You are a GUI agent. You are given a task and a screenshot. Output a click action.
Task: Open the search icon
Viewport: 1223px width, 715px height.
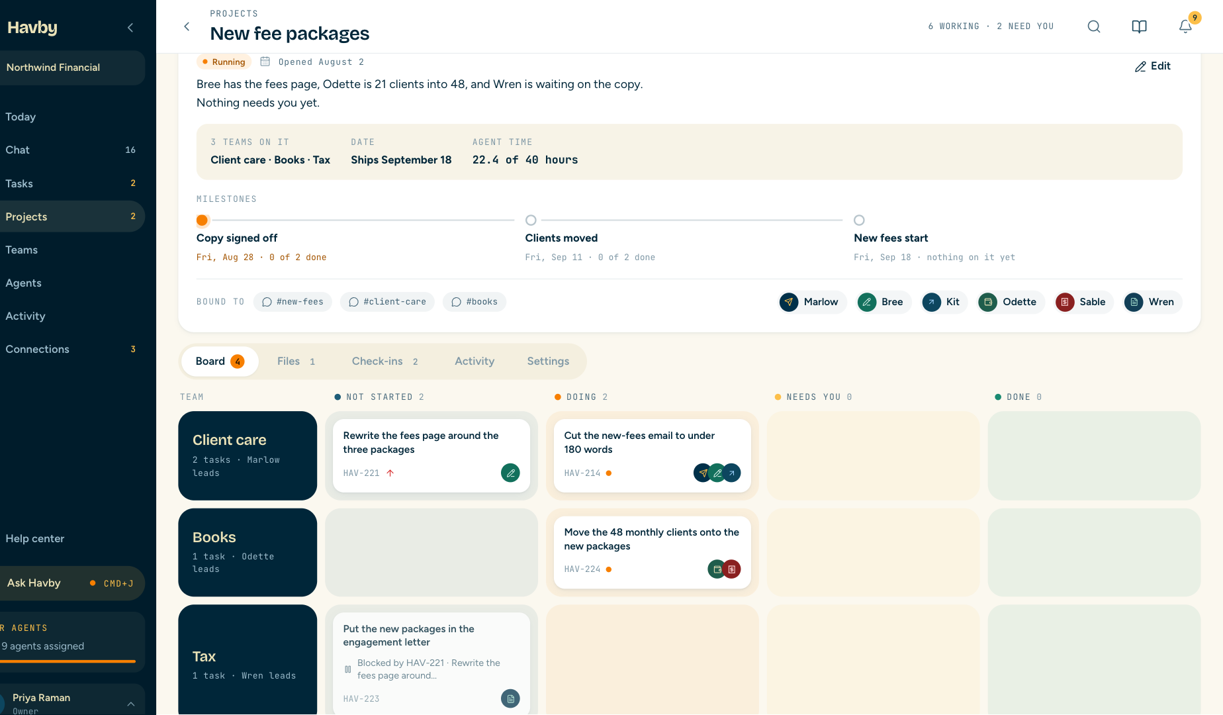1094,26
